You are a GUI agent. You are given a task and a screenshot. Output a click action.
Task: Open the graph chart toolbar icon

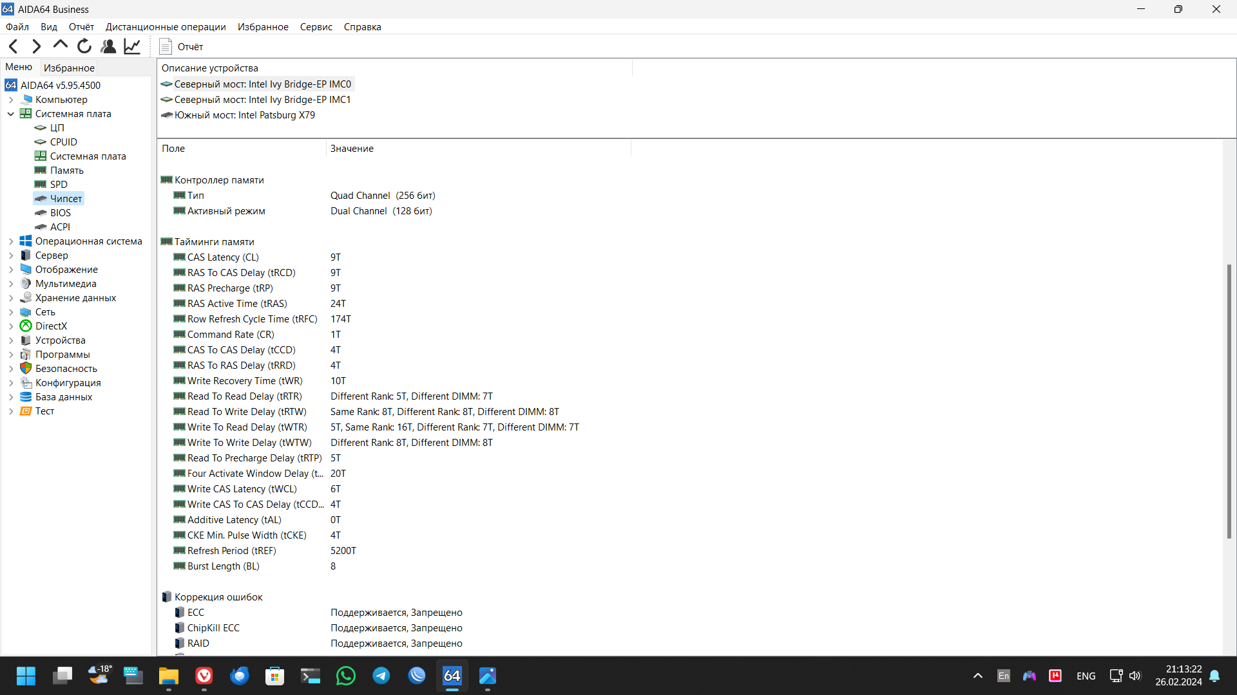[132, 46]
